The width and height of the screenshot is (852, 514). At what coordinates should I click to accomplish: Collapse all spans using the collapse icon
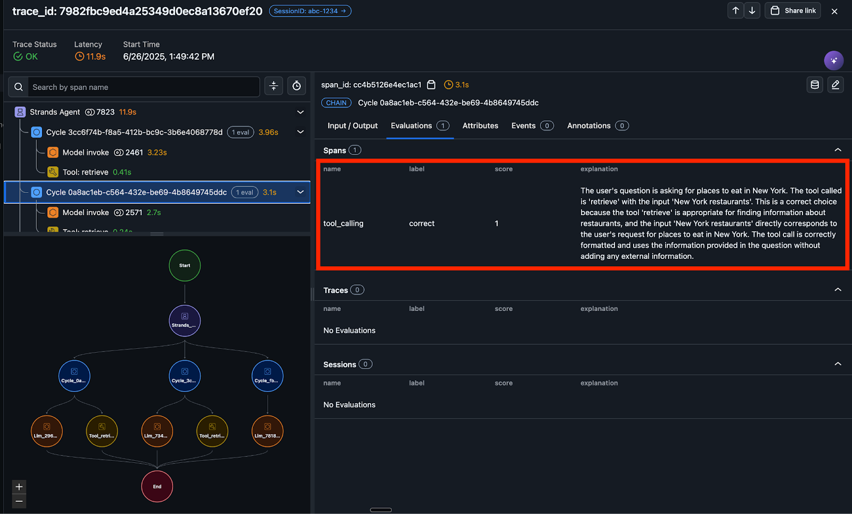pyautogui.click(x=274, y=86)
